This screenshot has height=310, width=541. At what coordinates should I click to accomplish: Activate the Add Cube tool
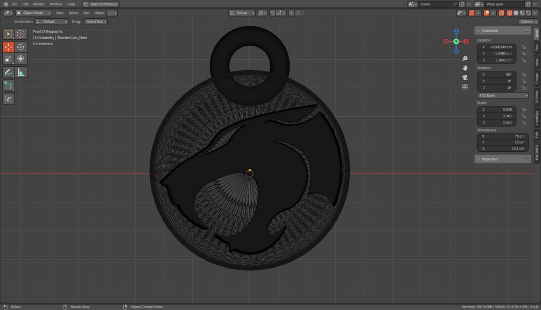point(8,86)
